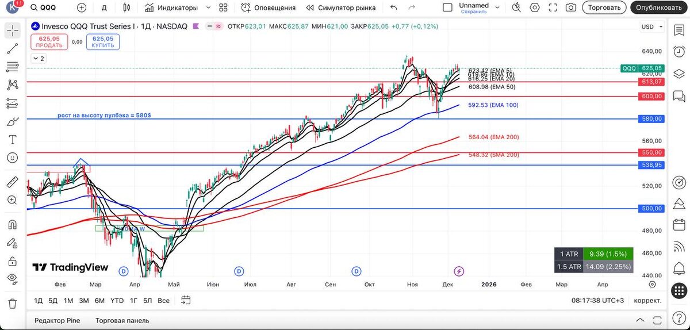This screenshot has width=690, height=330.
Task: Click the plus compare symbol icon
Action: pos(81,7)
